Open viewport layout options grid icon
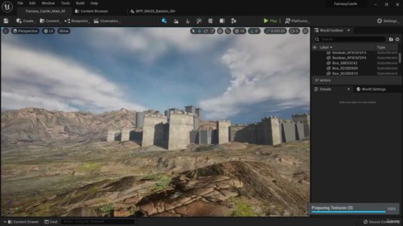 (305, 31)
